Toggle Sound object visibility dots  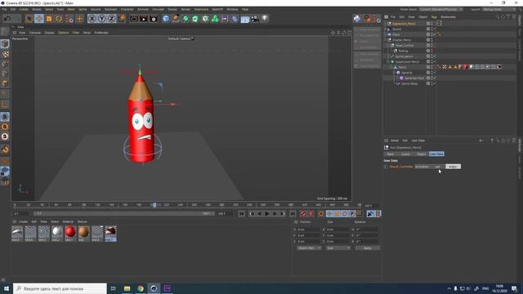432,29
